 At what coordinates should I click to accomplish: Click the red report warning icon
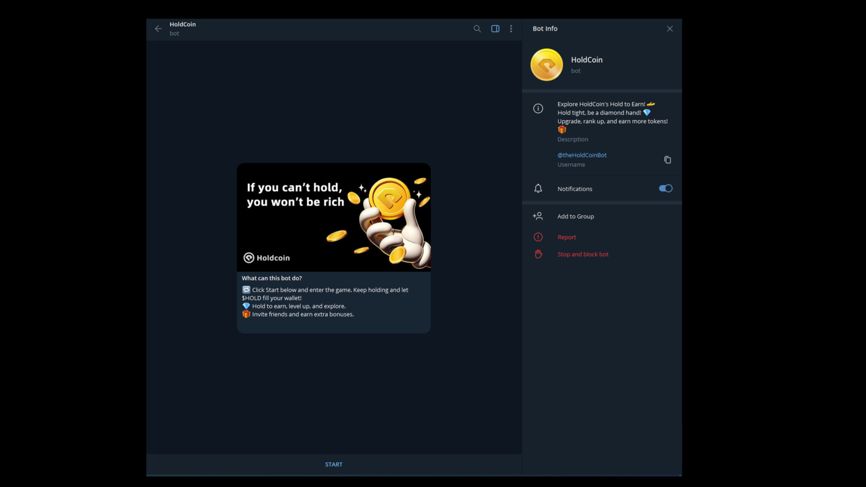538,237
